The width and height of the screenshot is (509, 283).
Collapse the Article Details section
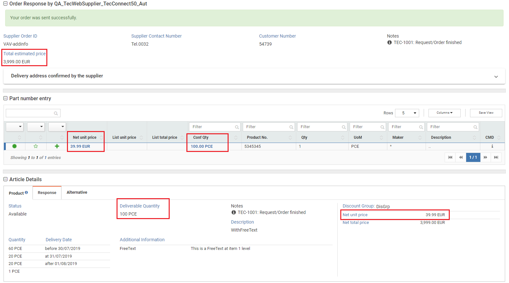(x=5, y=179)
